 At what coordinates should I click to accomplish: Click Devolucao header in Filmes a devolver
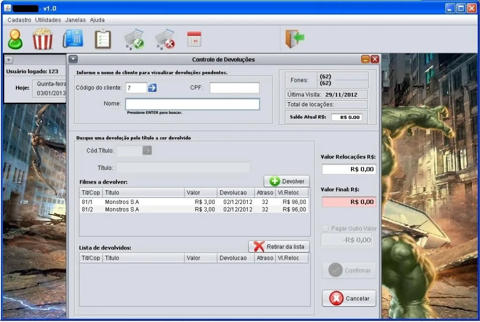coord(236,192)
